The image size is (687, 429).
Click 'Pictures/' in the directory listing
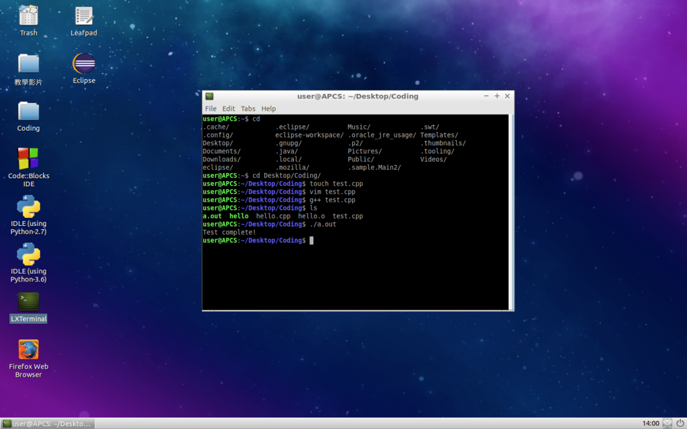tap(364, 151)
